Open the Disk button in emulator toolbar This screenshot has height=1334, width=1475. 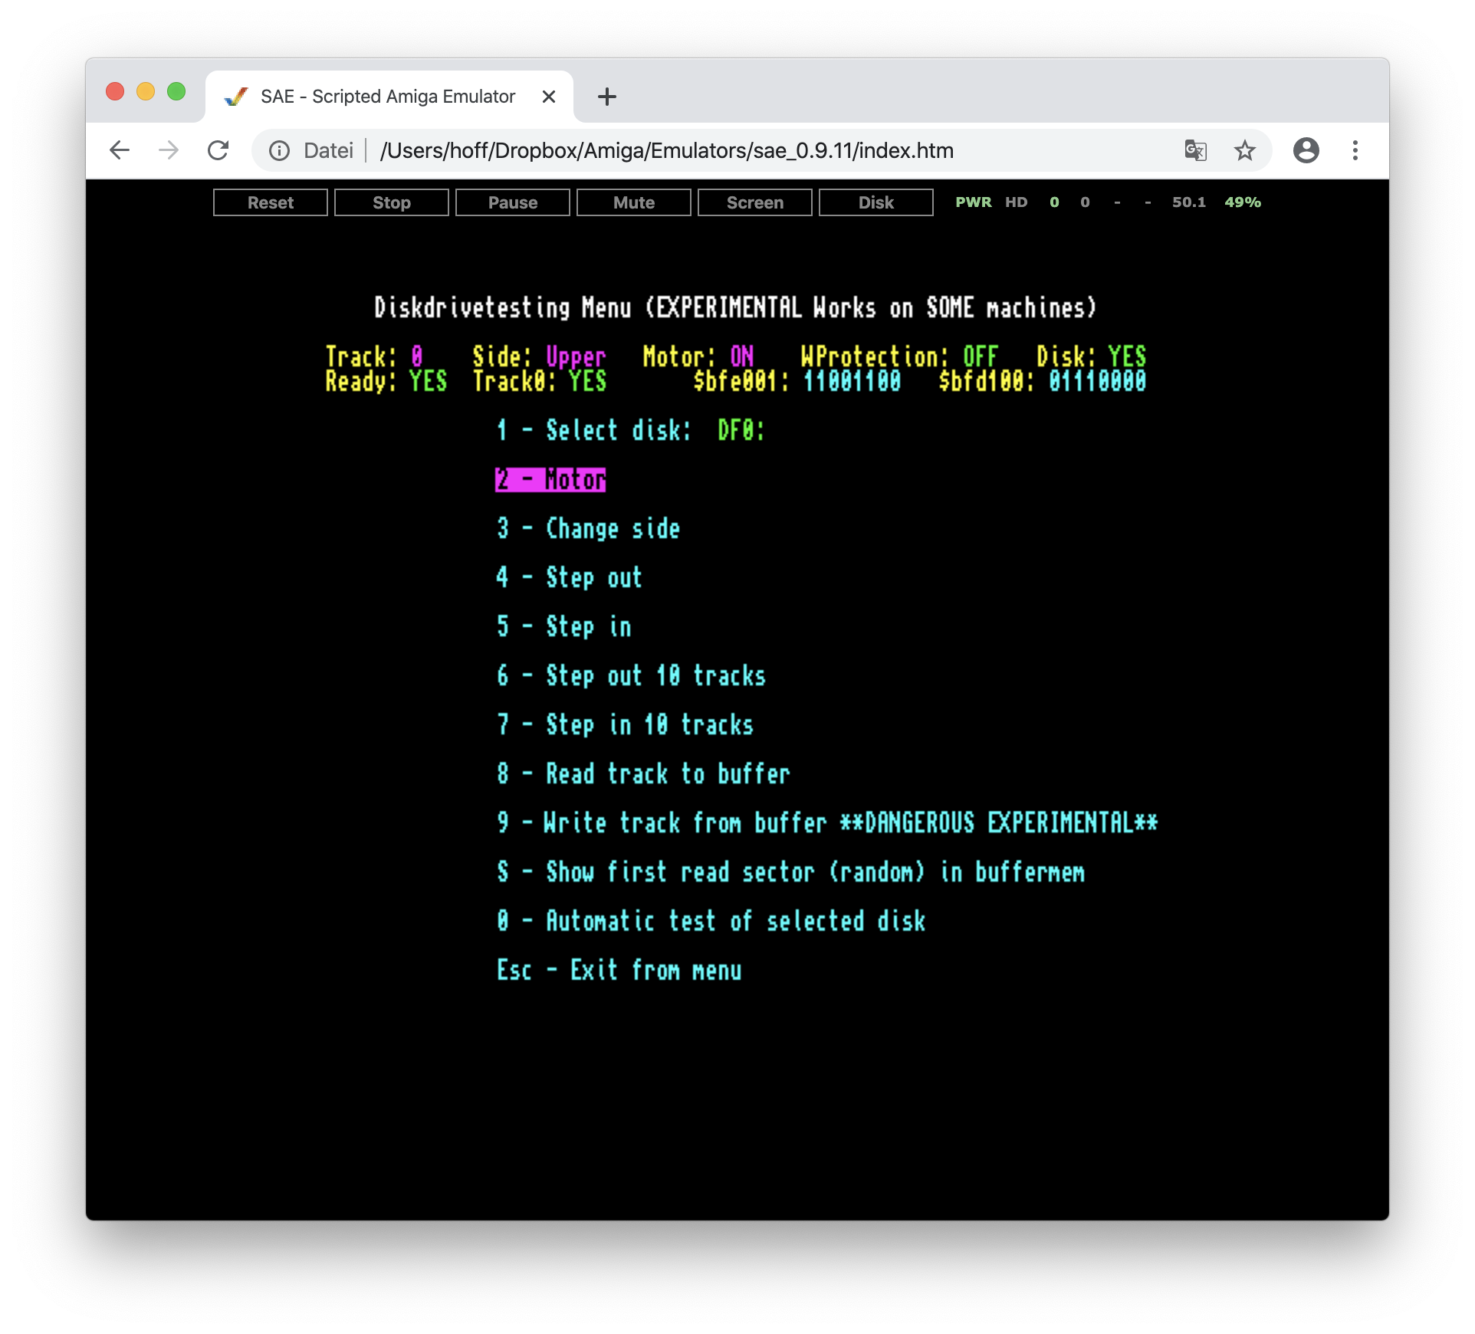876,202
